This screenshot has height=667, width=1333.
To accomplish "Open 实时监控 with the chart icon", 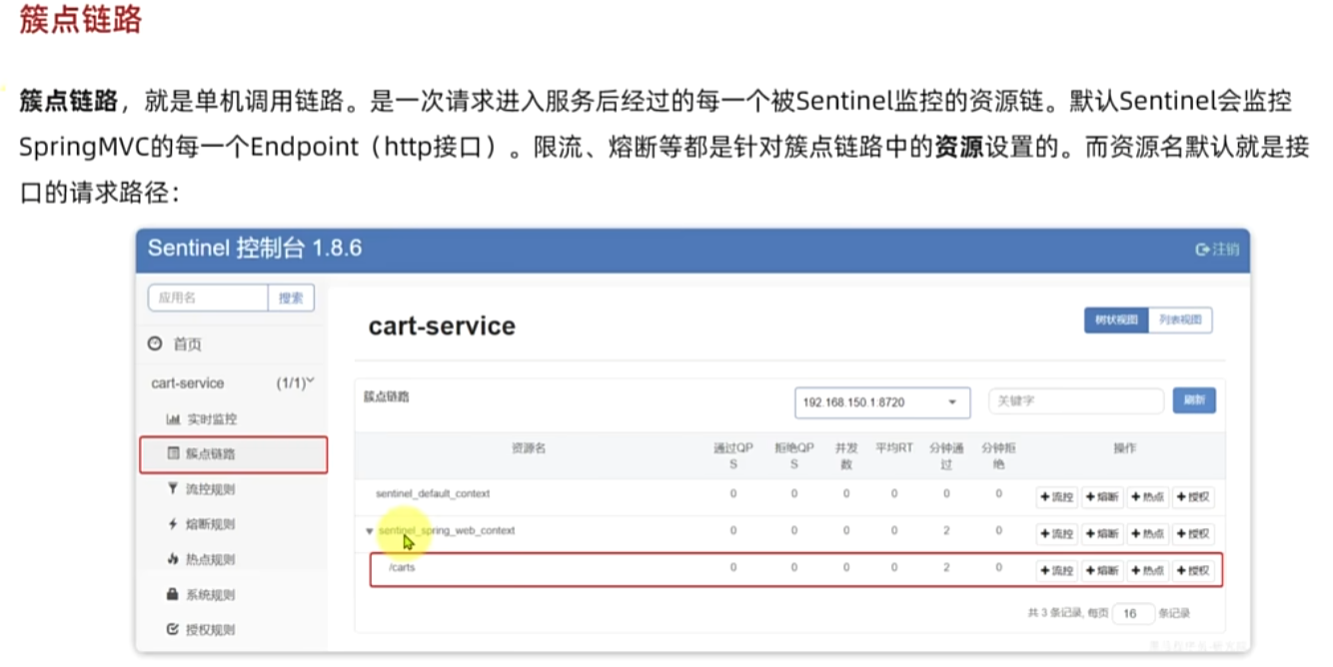I will [202, 419].
